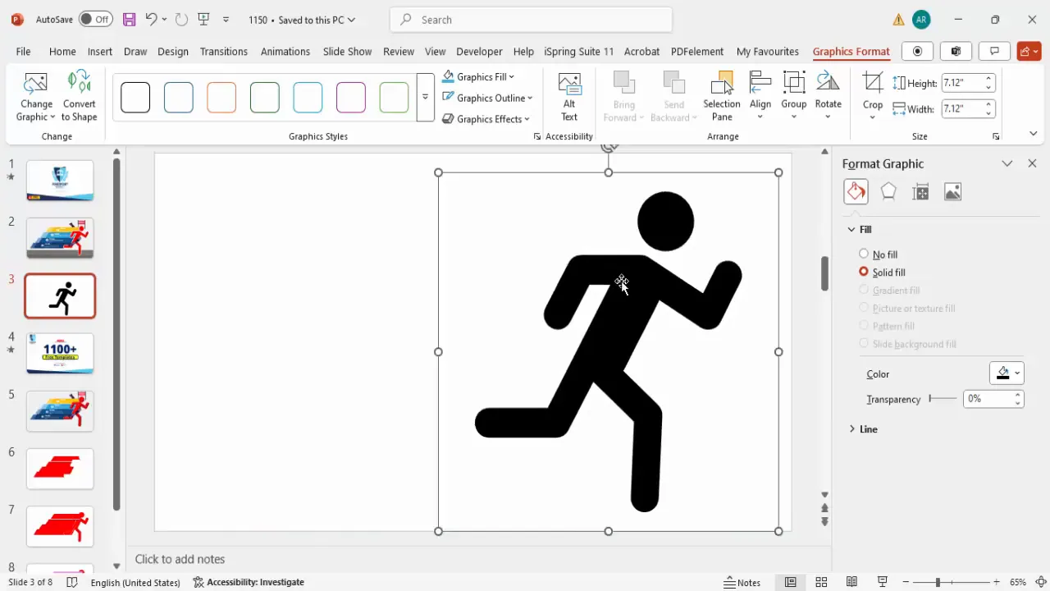Image resolution: width=1050 pixels, height=591 pixels.
Task: Switch to the Transitions tab
Action: pos(224,51)
